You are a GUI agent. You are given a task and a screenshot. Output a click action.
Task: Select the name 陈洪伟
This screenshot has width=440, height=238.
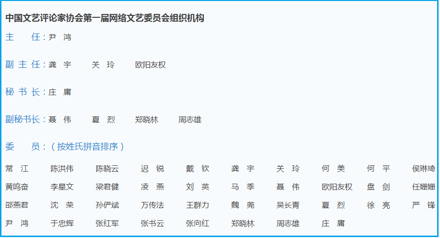[x=62, y=169]
